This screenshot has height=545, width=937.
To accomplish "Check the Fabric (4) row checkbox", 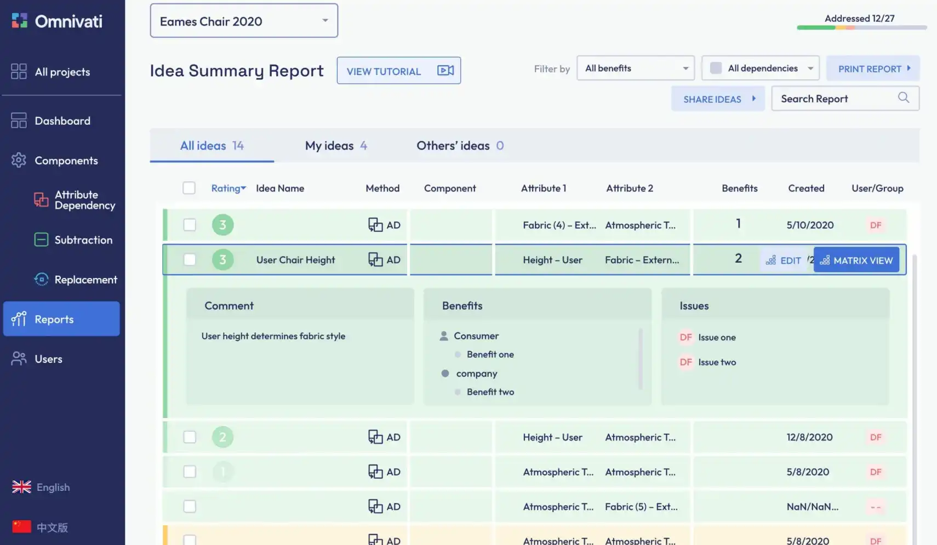I will tap(190, 225).
